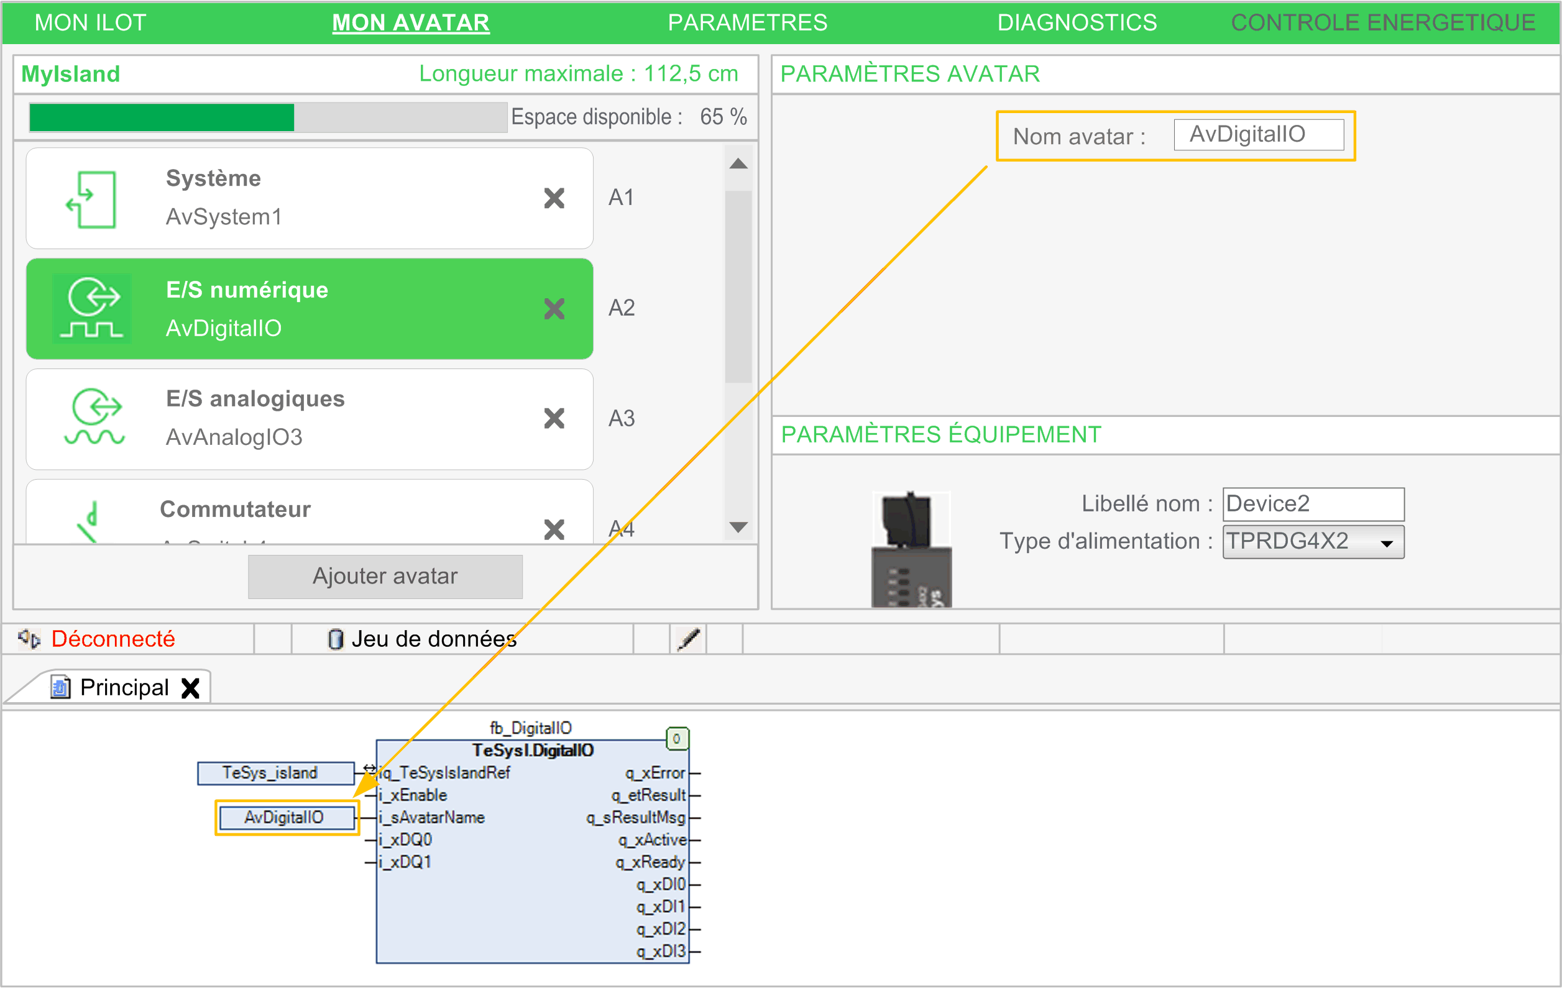Click the Nom avatar text field
This screenshot has width=1562, height=988.
1258,135
